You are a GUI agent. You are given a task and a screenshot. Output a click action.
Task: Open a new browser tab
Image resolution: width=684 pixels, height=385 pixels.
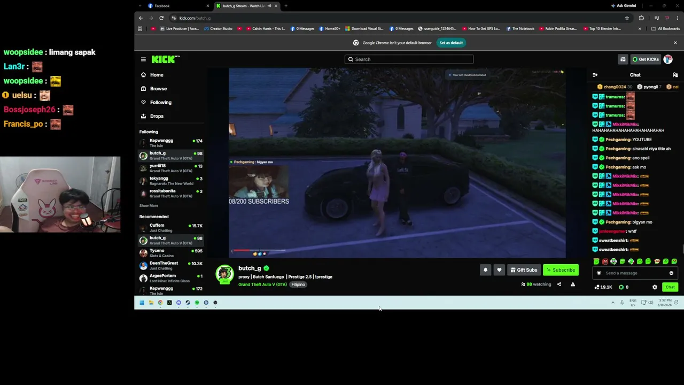pyautogui.click(x=286, y=6)
